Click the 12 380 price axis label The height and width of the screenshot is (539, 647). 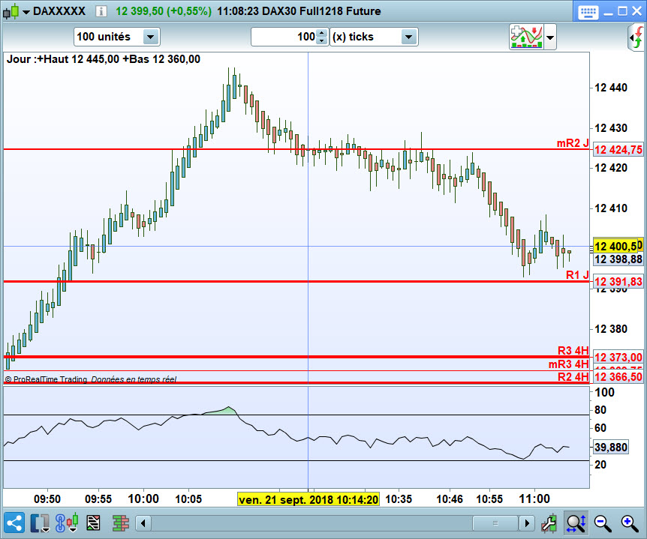(x=611, y=329)
